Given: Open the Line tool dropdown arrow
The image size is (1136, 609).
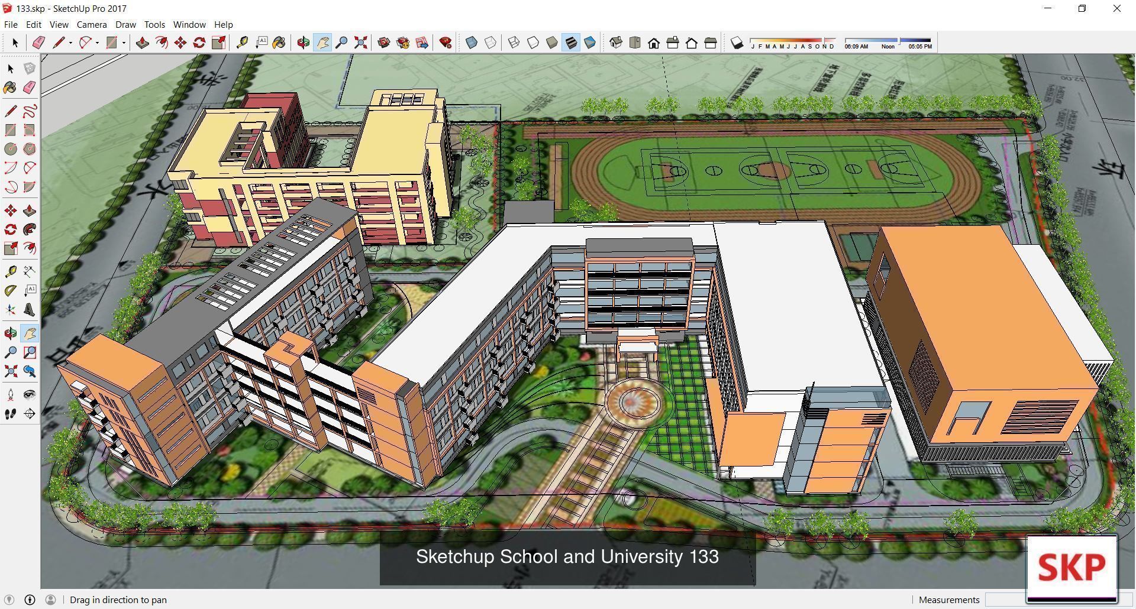Looking at the screenshot, I should coord(70,43).
